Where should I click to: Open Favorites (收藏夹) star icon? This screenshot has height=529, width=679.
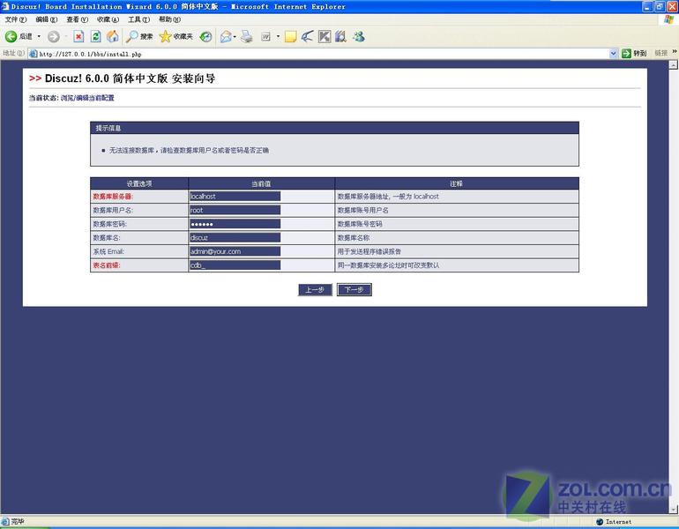(x=165, y=37)
